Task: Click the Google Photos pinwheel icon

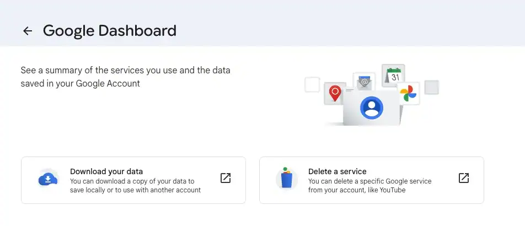Action: pos(408,94)
